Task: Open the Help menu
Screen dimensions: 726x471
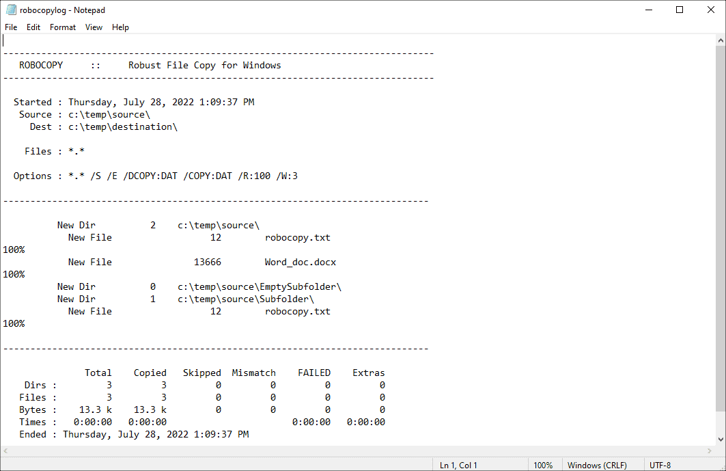Action: [x=120, y=27]
